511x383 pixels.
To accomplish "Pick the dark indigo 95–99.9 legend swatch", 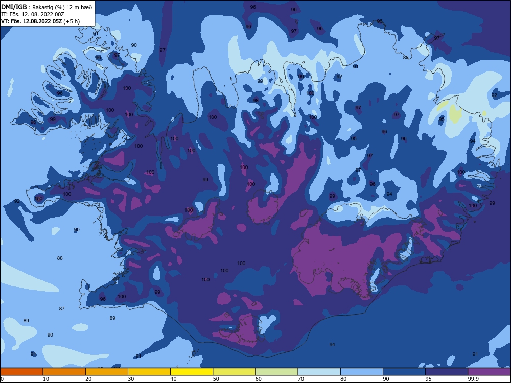I will tap(447, 372).
